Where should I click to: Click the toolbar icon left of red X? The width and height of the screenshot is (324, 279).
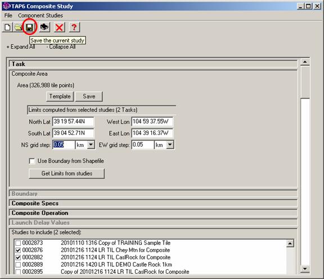click(44, 27)
